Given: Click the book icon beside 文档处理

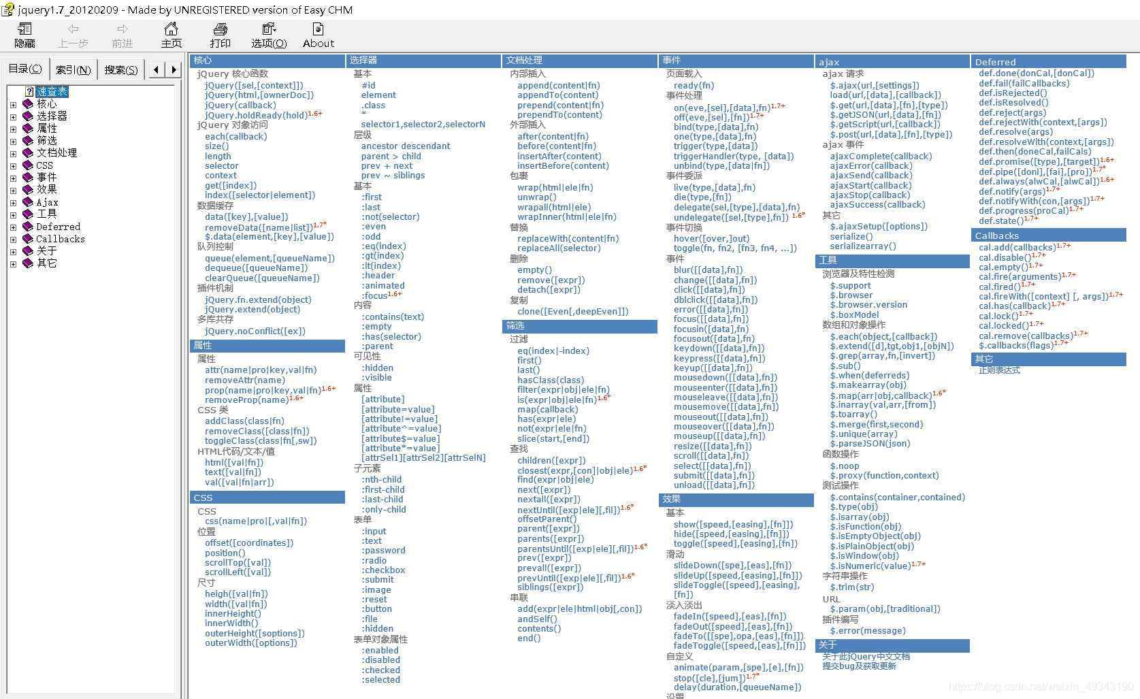Looking at the screenshot, I should pyautogui.click(x=28, y=152).
